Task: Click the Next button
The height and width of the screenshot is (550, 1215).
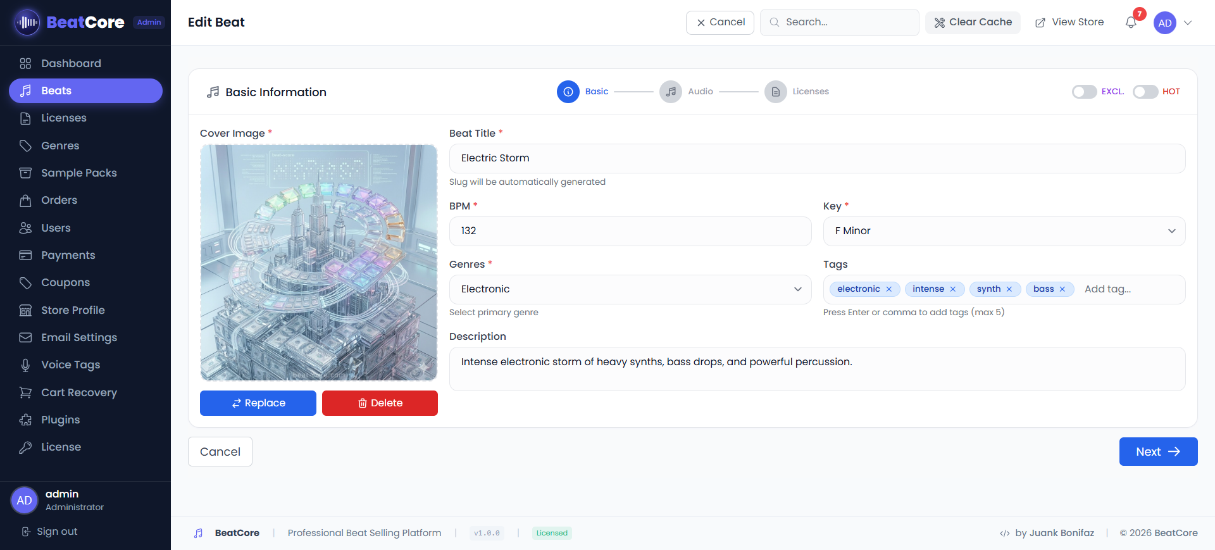Action: 1157,451
